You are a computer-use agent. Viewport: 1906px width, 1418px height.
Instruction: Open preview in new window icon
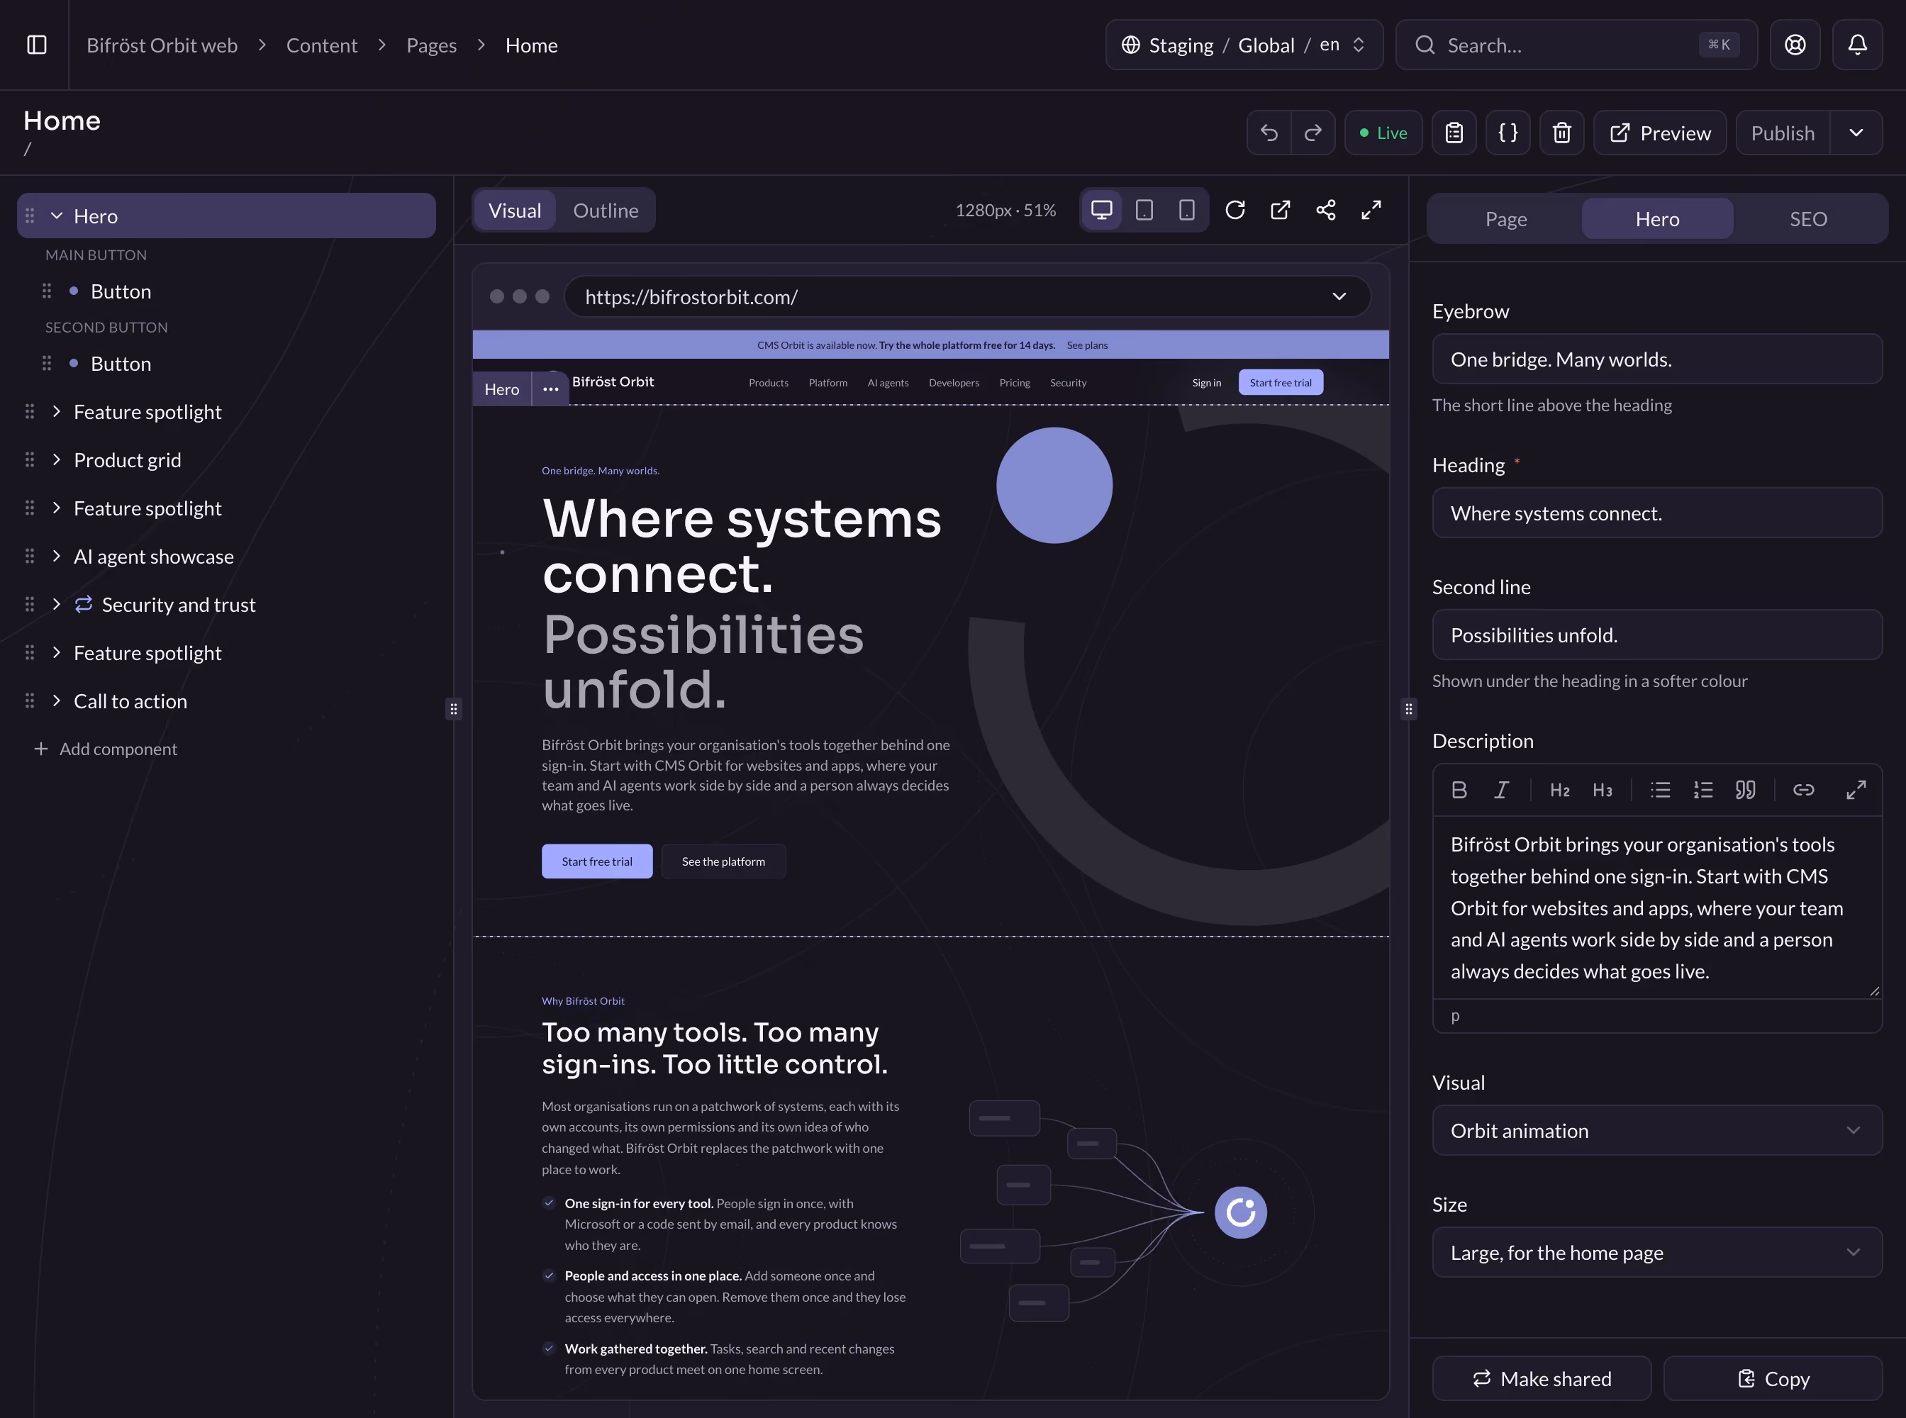coord(1280,211)
